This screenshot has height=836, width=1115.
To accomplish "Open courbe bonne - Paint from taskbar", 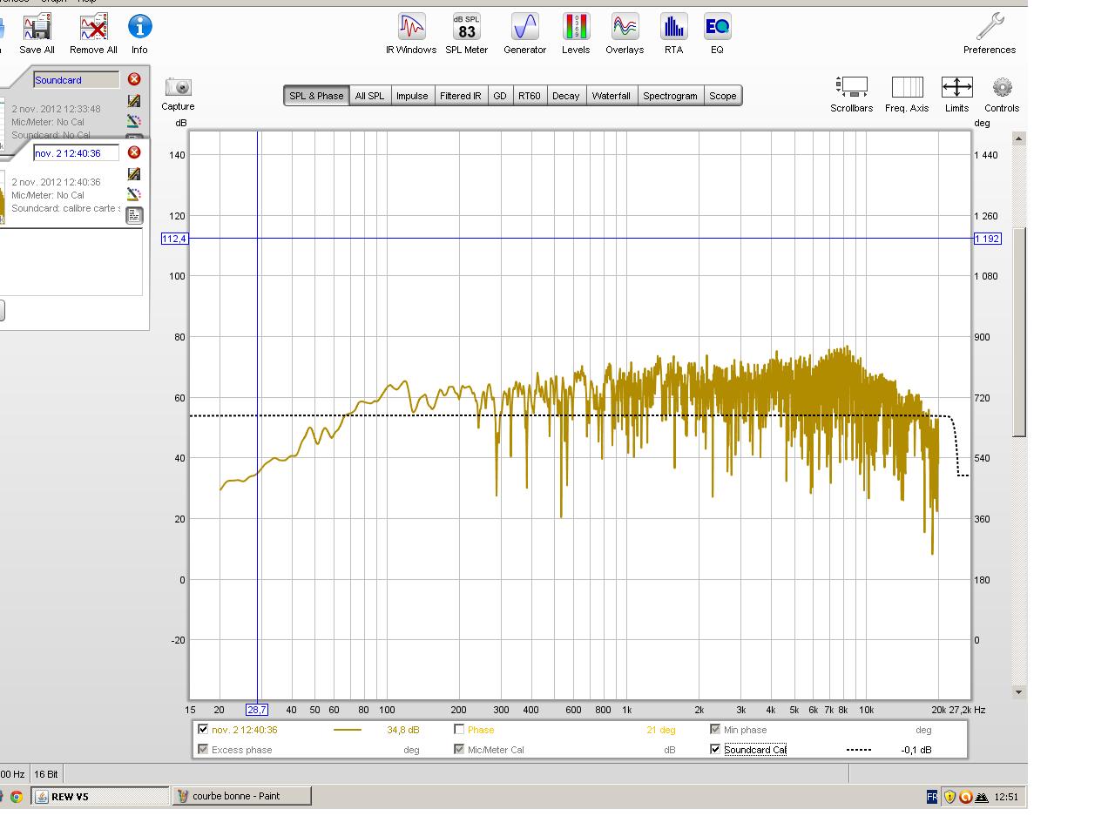I will pos(241,796).
